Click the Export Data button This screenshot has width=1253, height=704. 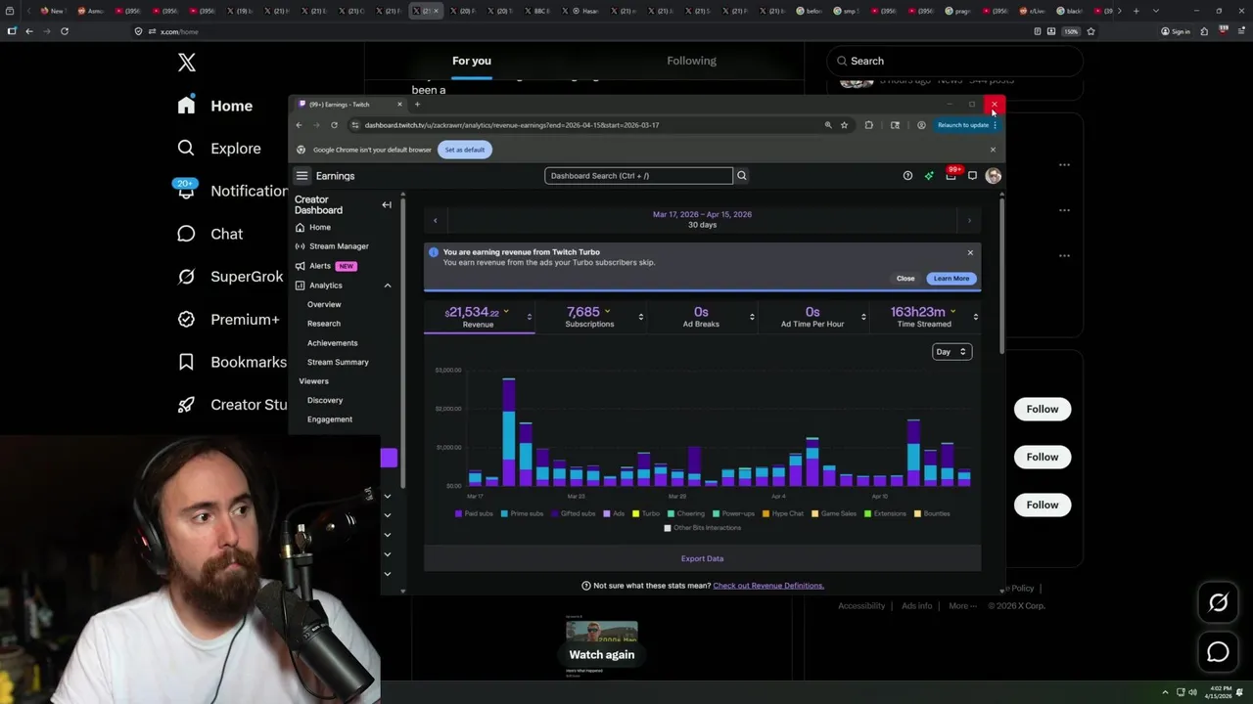point(702,558)
